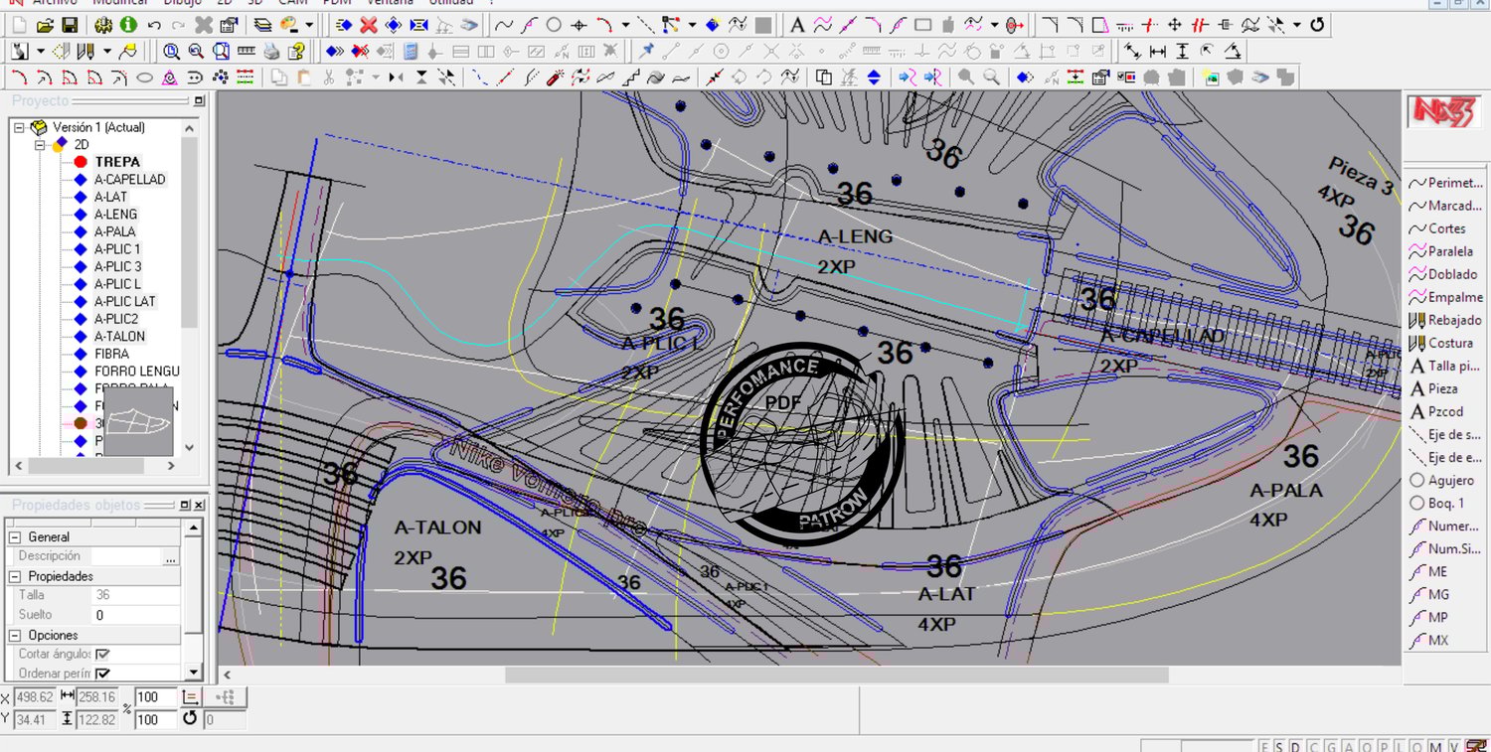This screenshot has height=752, width=1491.
Task: Collapse the Versión 1 (Actual) tree node
Action: click(x=19, y=127)
